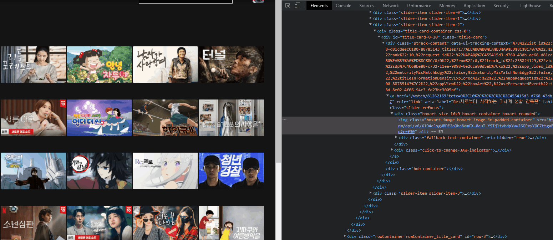This screenshot has height=240, width=553.
Task: Expand the slider-item-0 div node
Action: (371, 12)
